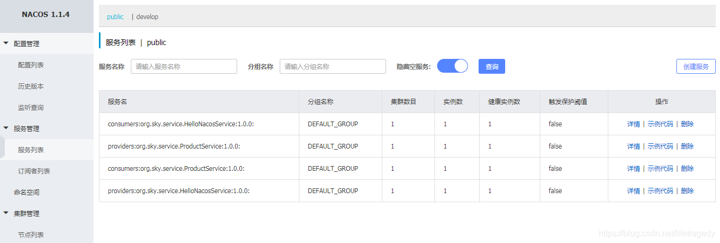Open 配置列表 in the sidebar

coord(31,65)
